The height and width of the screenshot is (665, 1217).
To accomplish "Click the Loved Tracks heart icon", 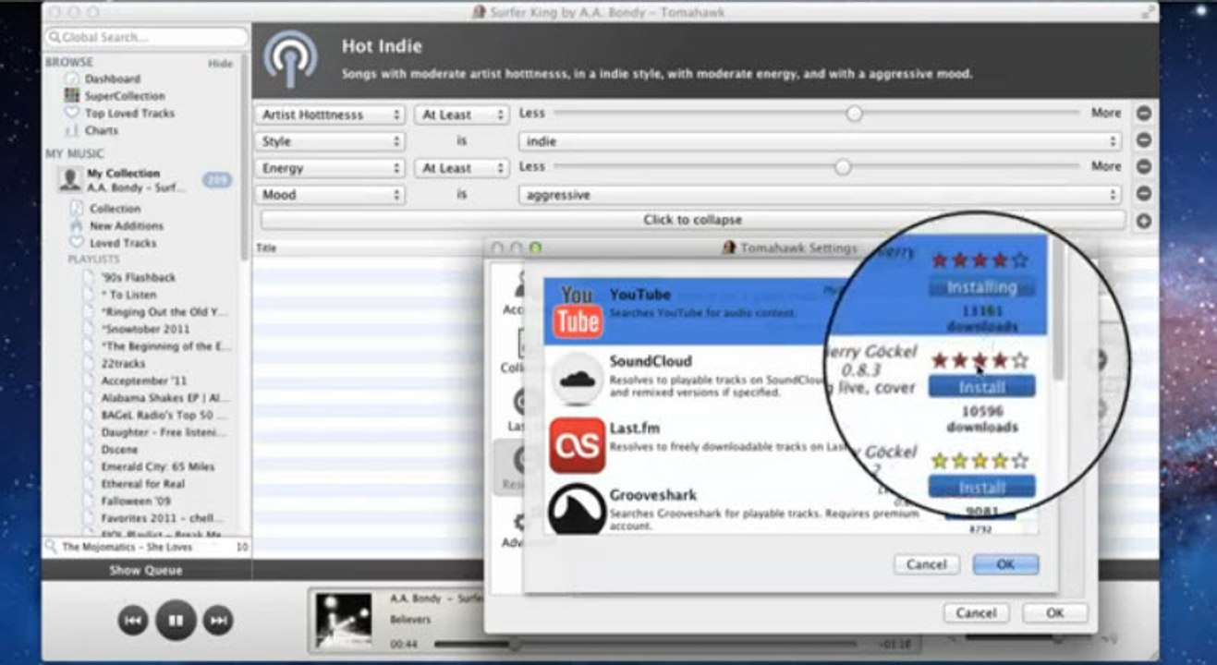I will coord(77,243).
